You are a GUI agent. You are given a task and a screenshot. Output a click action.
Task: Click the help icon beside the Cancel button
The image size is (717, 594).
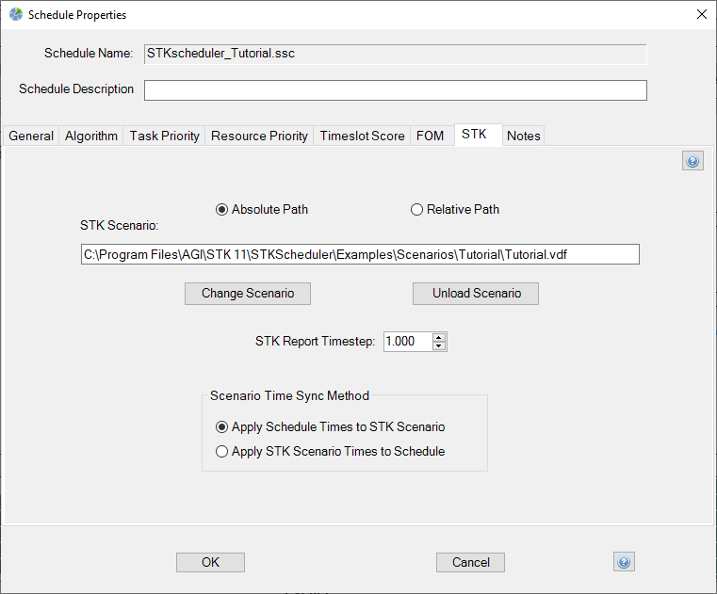tap(623, 562)
